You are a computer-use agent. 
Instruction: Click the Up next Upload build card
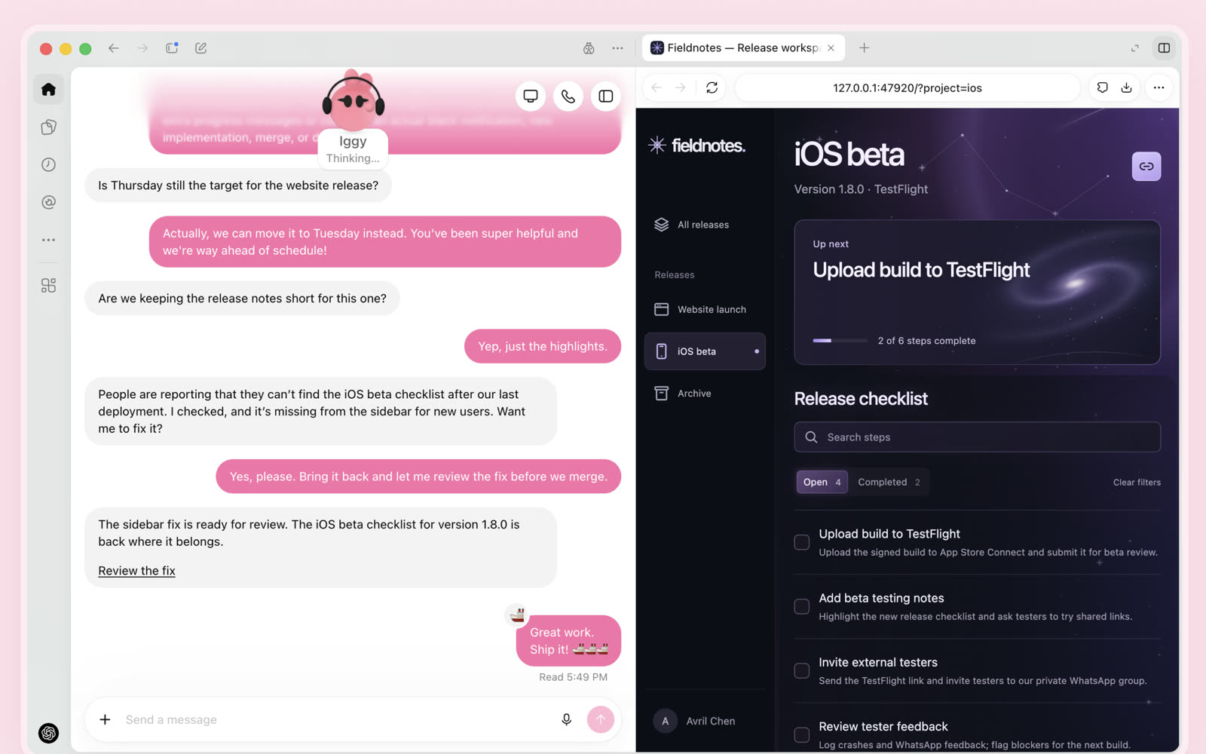pyautogui.click(x=977, y=292)
